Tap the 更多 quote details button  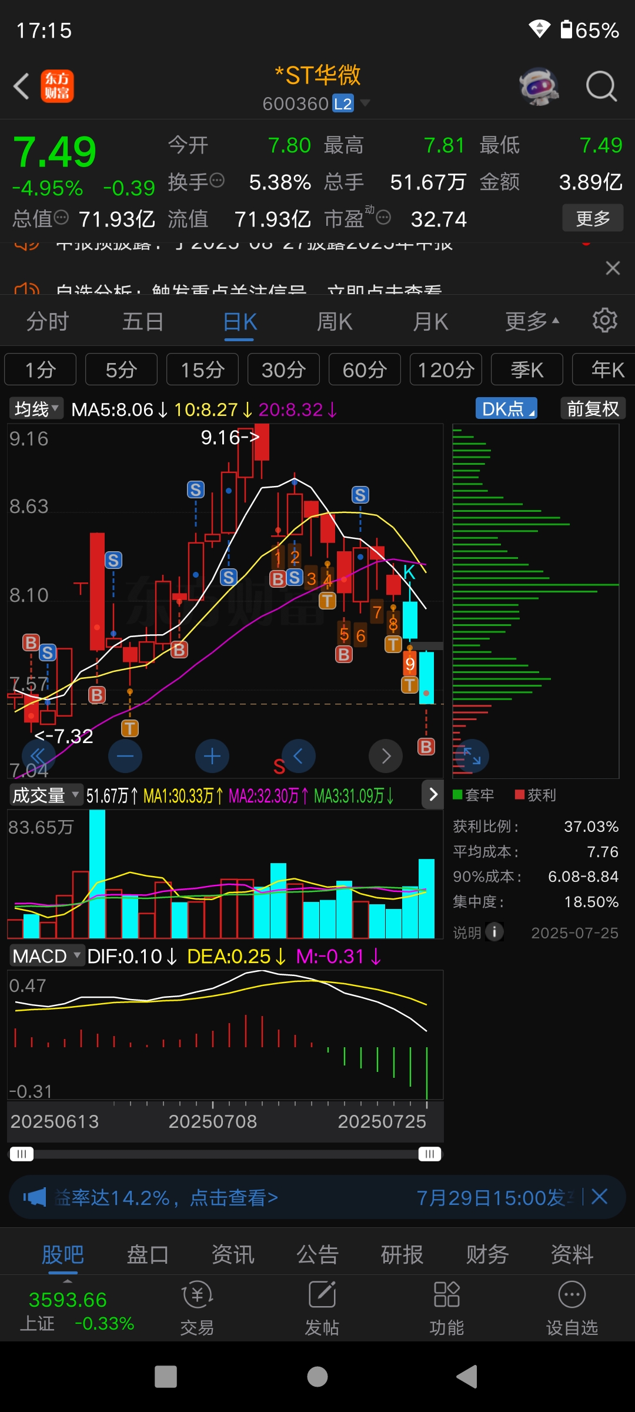point(593,219)
